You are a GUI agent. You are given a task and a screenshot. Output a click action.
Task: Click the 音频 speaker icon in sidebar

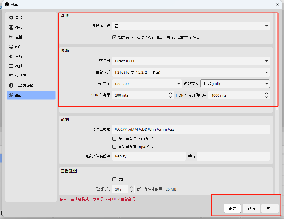coord(11,56)
